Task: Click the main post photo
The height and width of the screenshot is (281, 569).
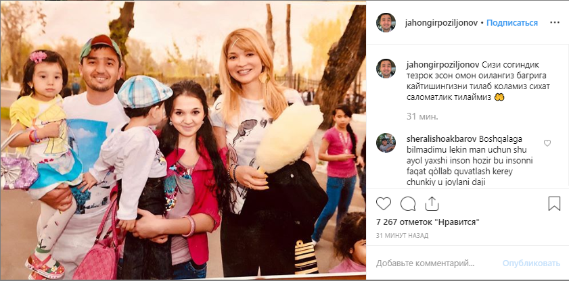Action: 183,140
